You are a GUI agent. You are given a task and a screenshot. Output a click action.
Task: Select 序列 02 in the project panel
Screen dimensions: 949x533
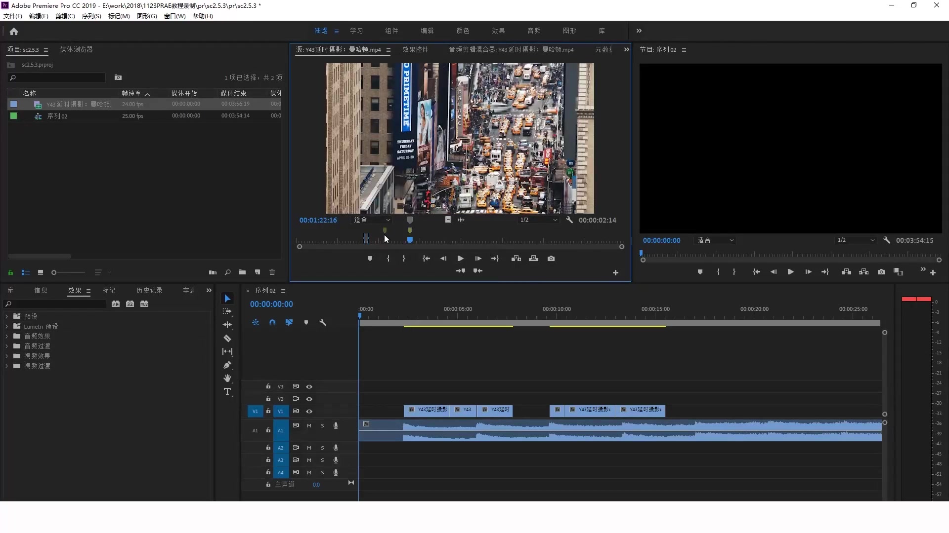coord(57,116)
